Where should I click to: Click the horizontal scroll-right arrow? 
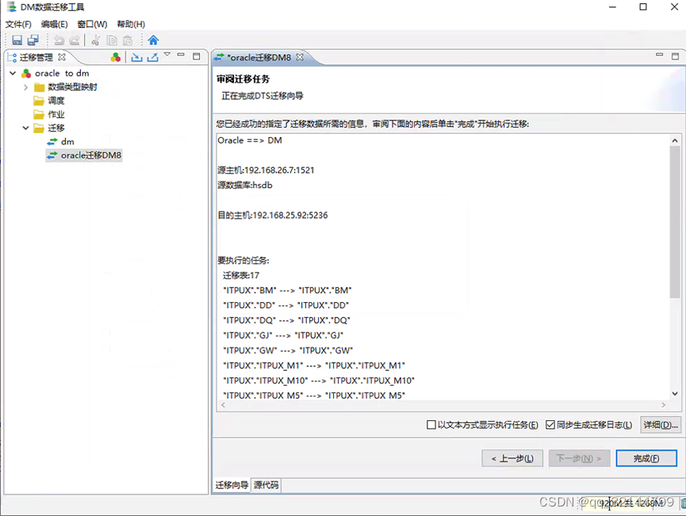point(663,405)
